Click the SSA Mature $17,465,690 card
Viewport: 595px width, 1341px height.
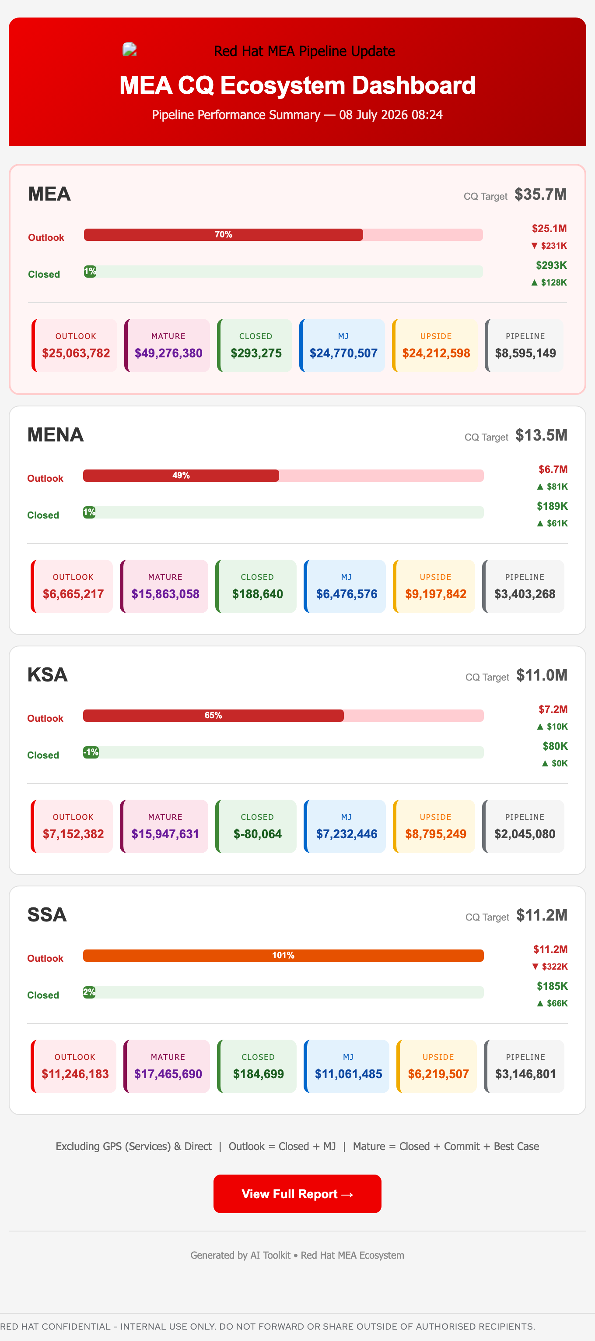tap(166, 1067)
